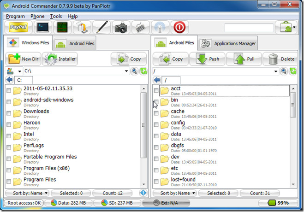Screen dimensions: 304x212
Task: Check the Intel folder checkbox
Action: pyautogui.click(x=9, y=136)
